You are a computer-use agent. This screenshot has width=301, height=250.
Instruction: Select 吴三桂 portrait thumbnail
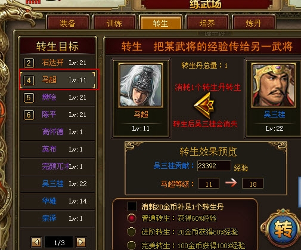point(274,85)
